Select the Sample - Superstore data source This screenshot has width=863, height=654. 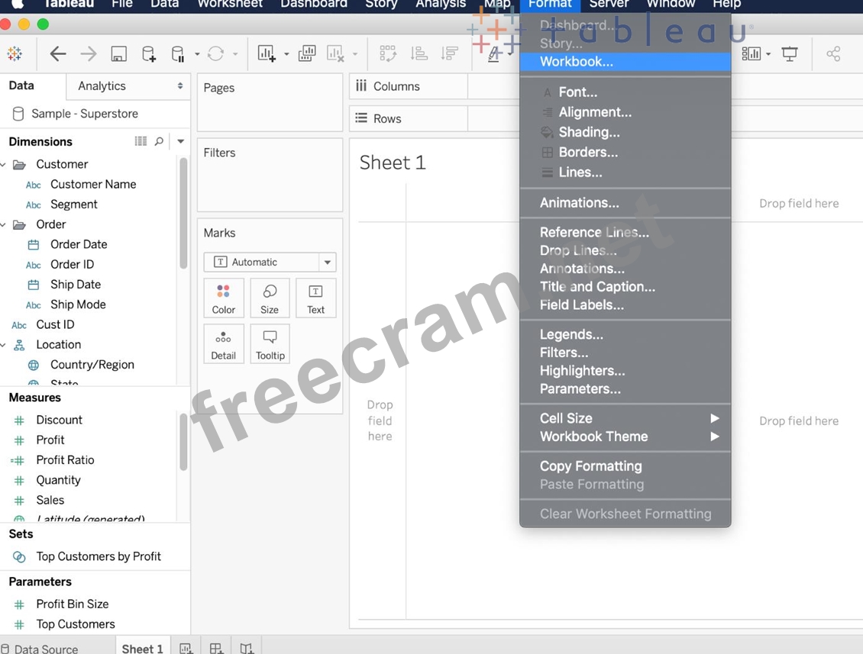point(84,114)
